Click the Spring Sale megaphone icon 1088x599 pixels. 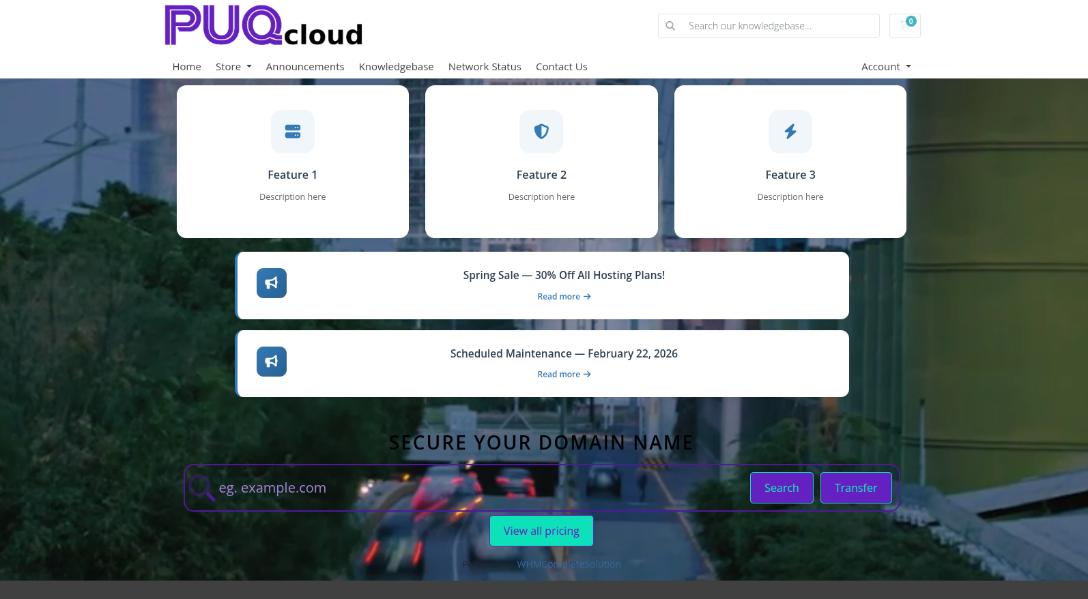(x=272, y=283)
